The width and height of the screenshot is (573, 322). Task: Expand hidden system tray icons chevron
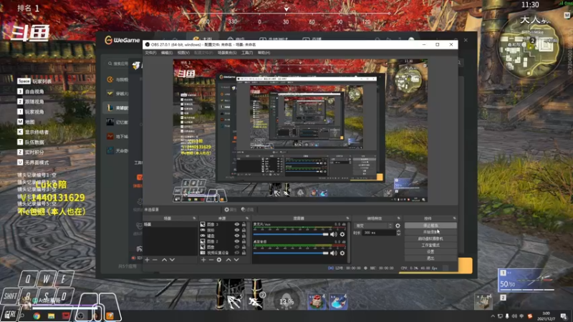493,316
